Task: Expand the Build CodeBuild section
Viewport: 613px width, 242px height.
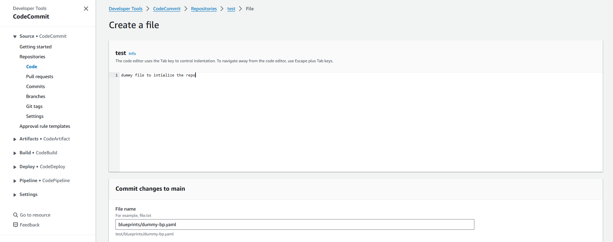Action: click(x=15, y=153)
